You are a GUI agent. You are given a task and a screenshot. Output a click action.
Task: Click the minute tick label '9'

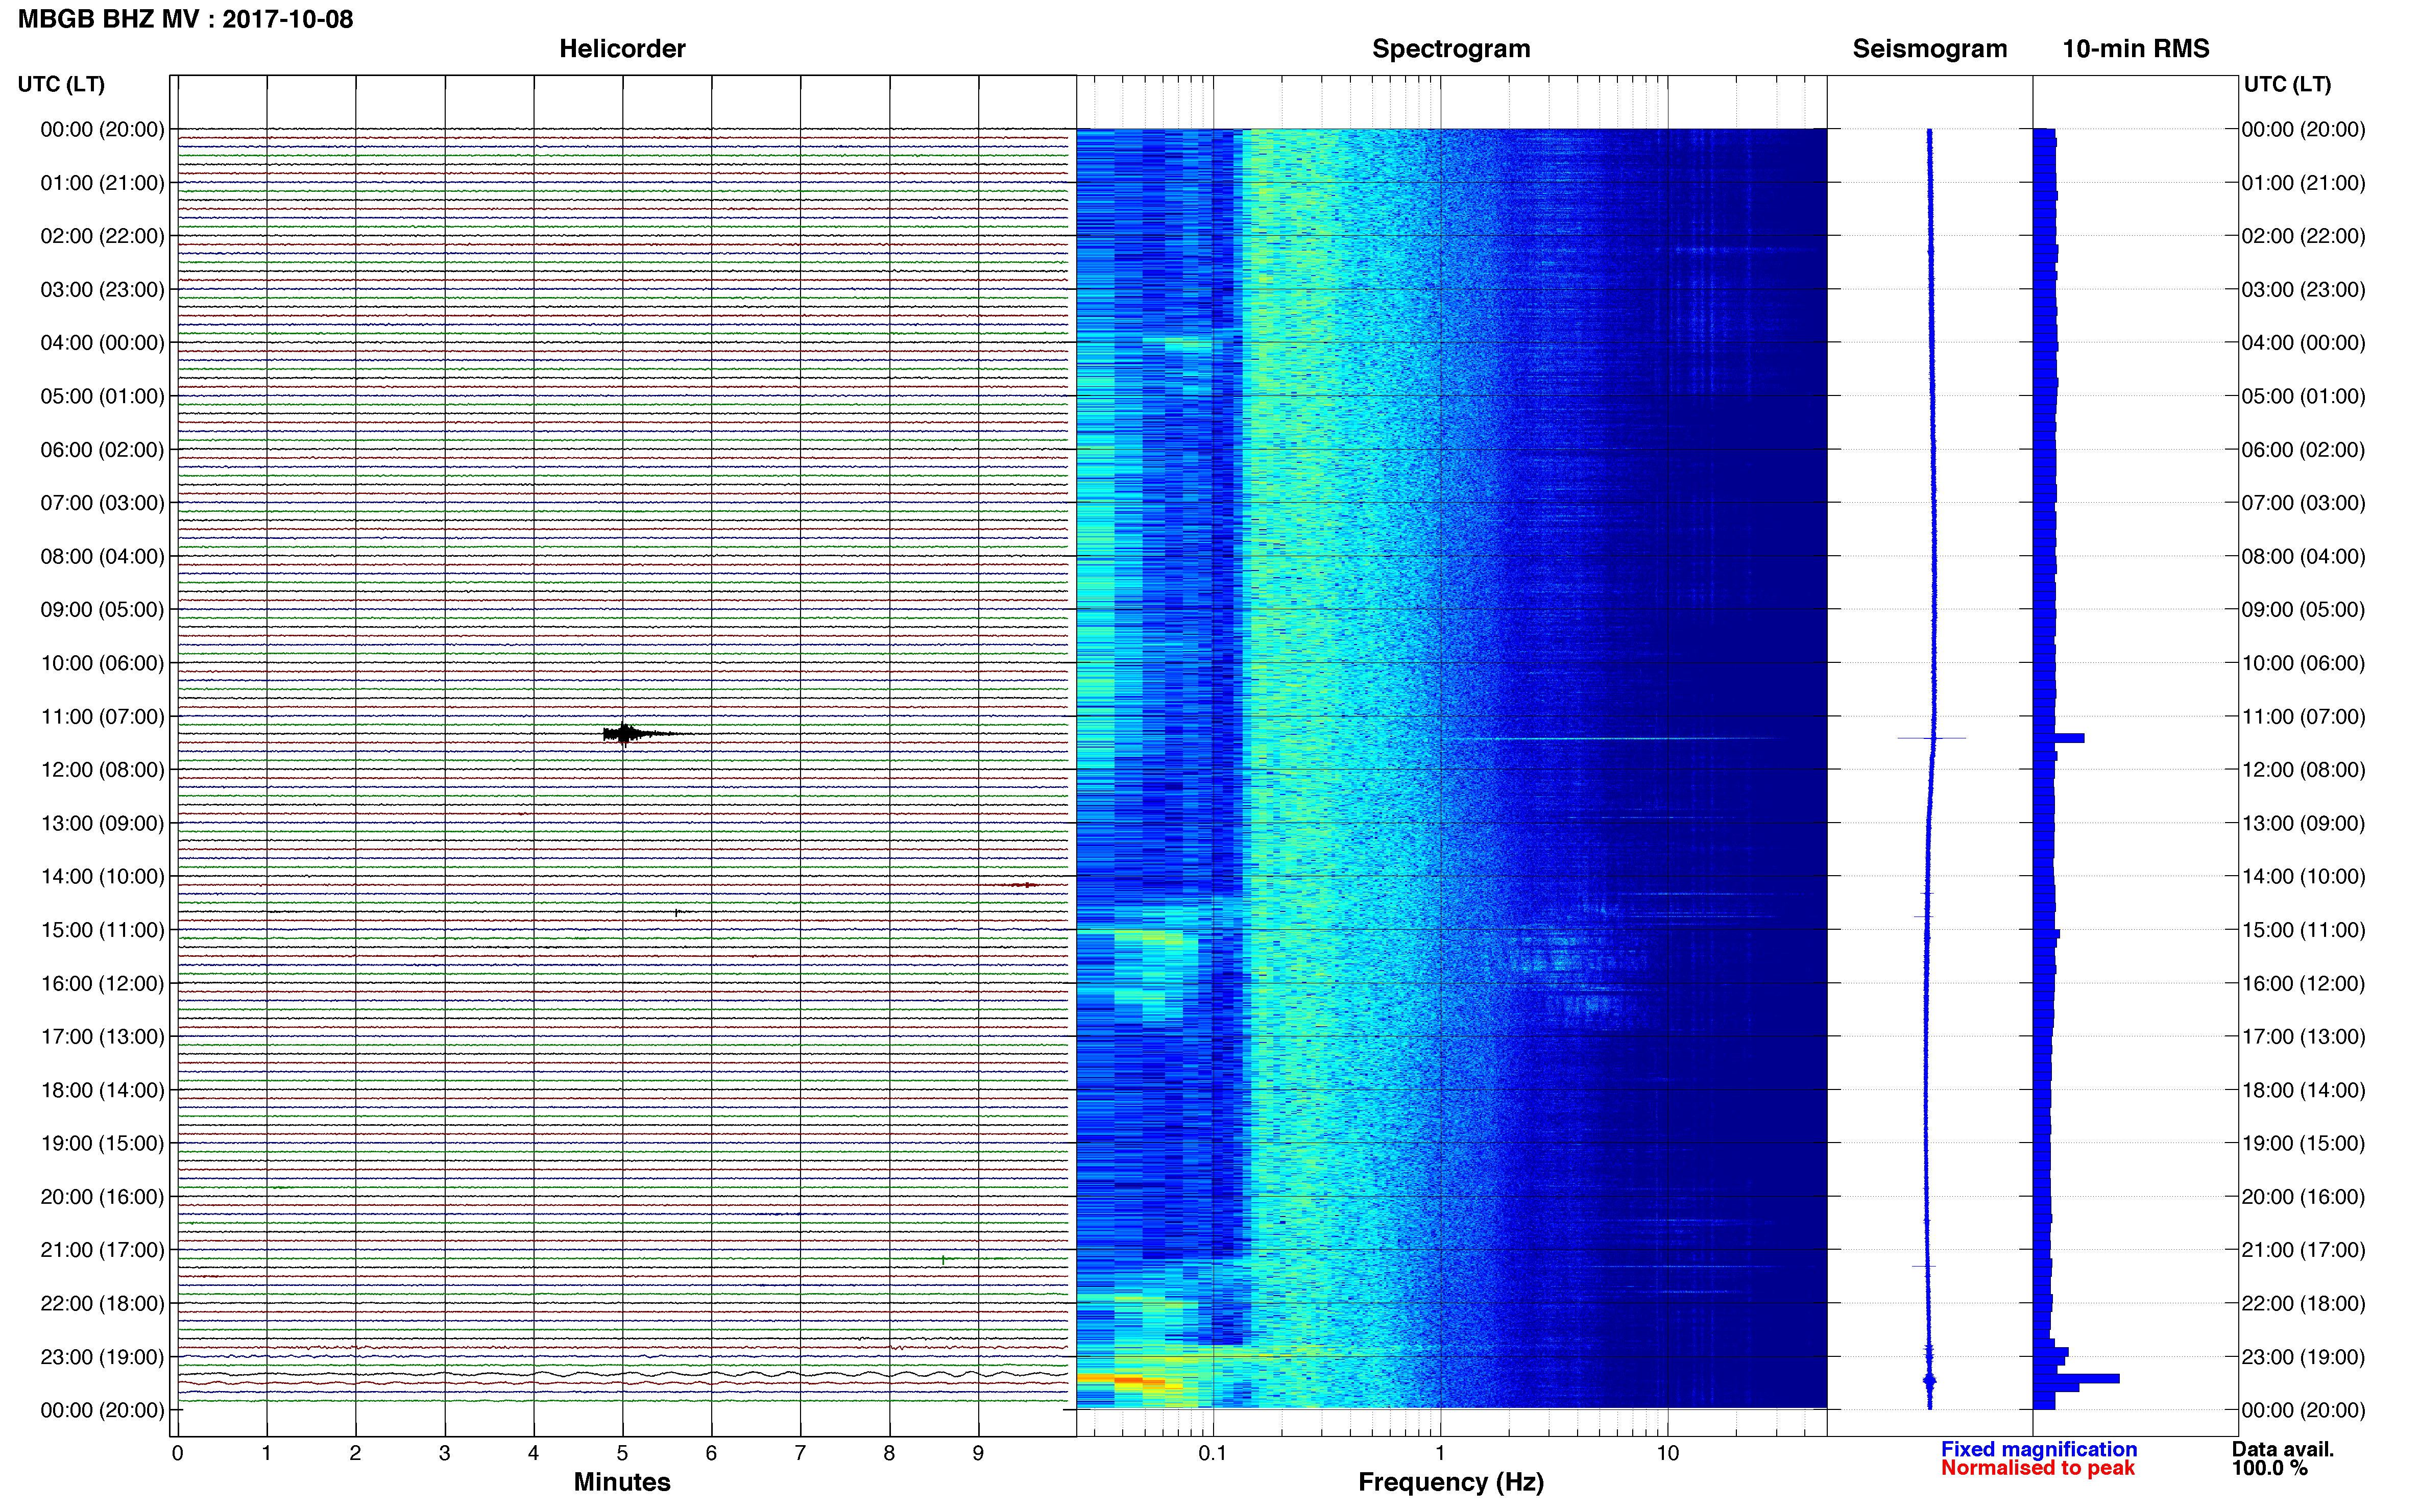point(978,1453)
